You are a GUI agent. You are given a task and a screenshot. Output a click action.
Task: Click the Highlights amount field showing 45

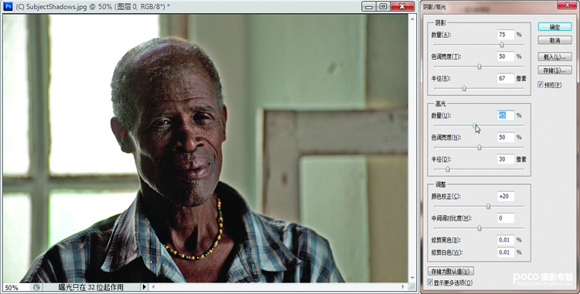(x=506, y=115)
